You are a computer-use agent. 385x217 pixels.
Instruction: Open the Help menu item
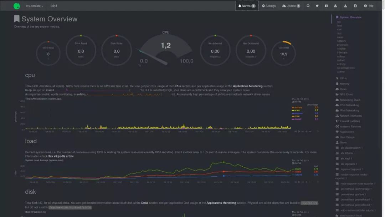pos(369,6)
